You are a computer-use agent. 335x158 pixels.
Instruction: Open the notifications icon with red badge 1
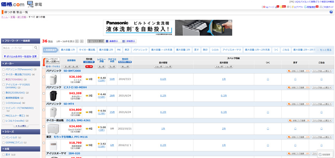click(x=277, y=7)
